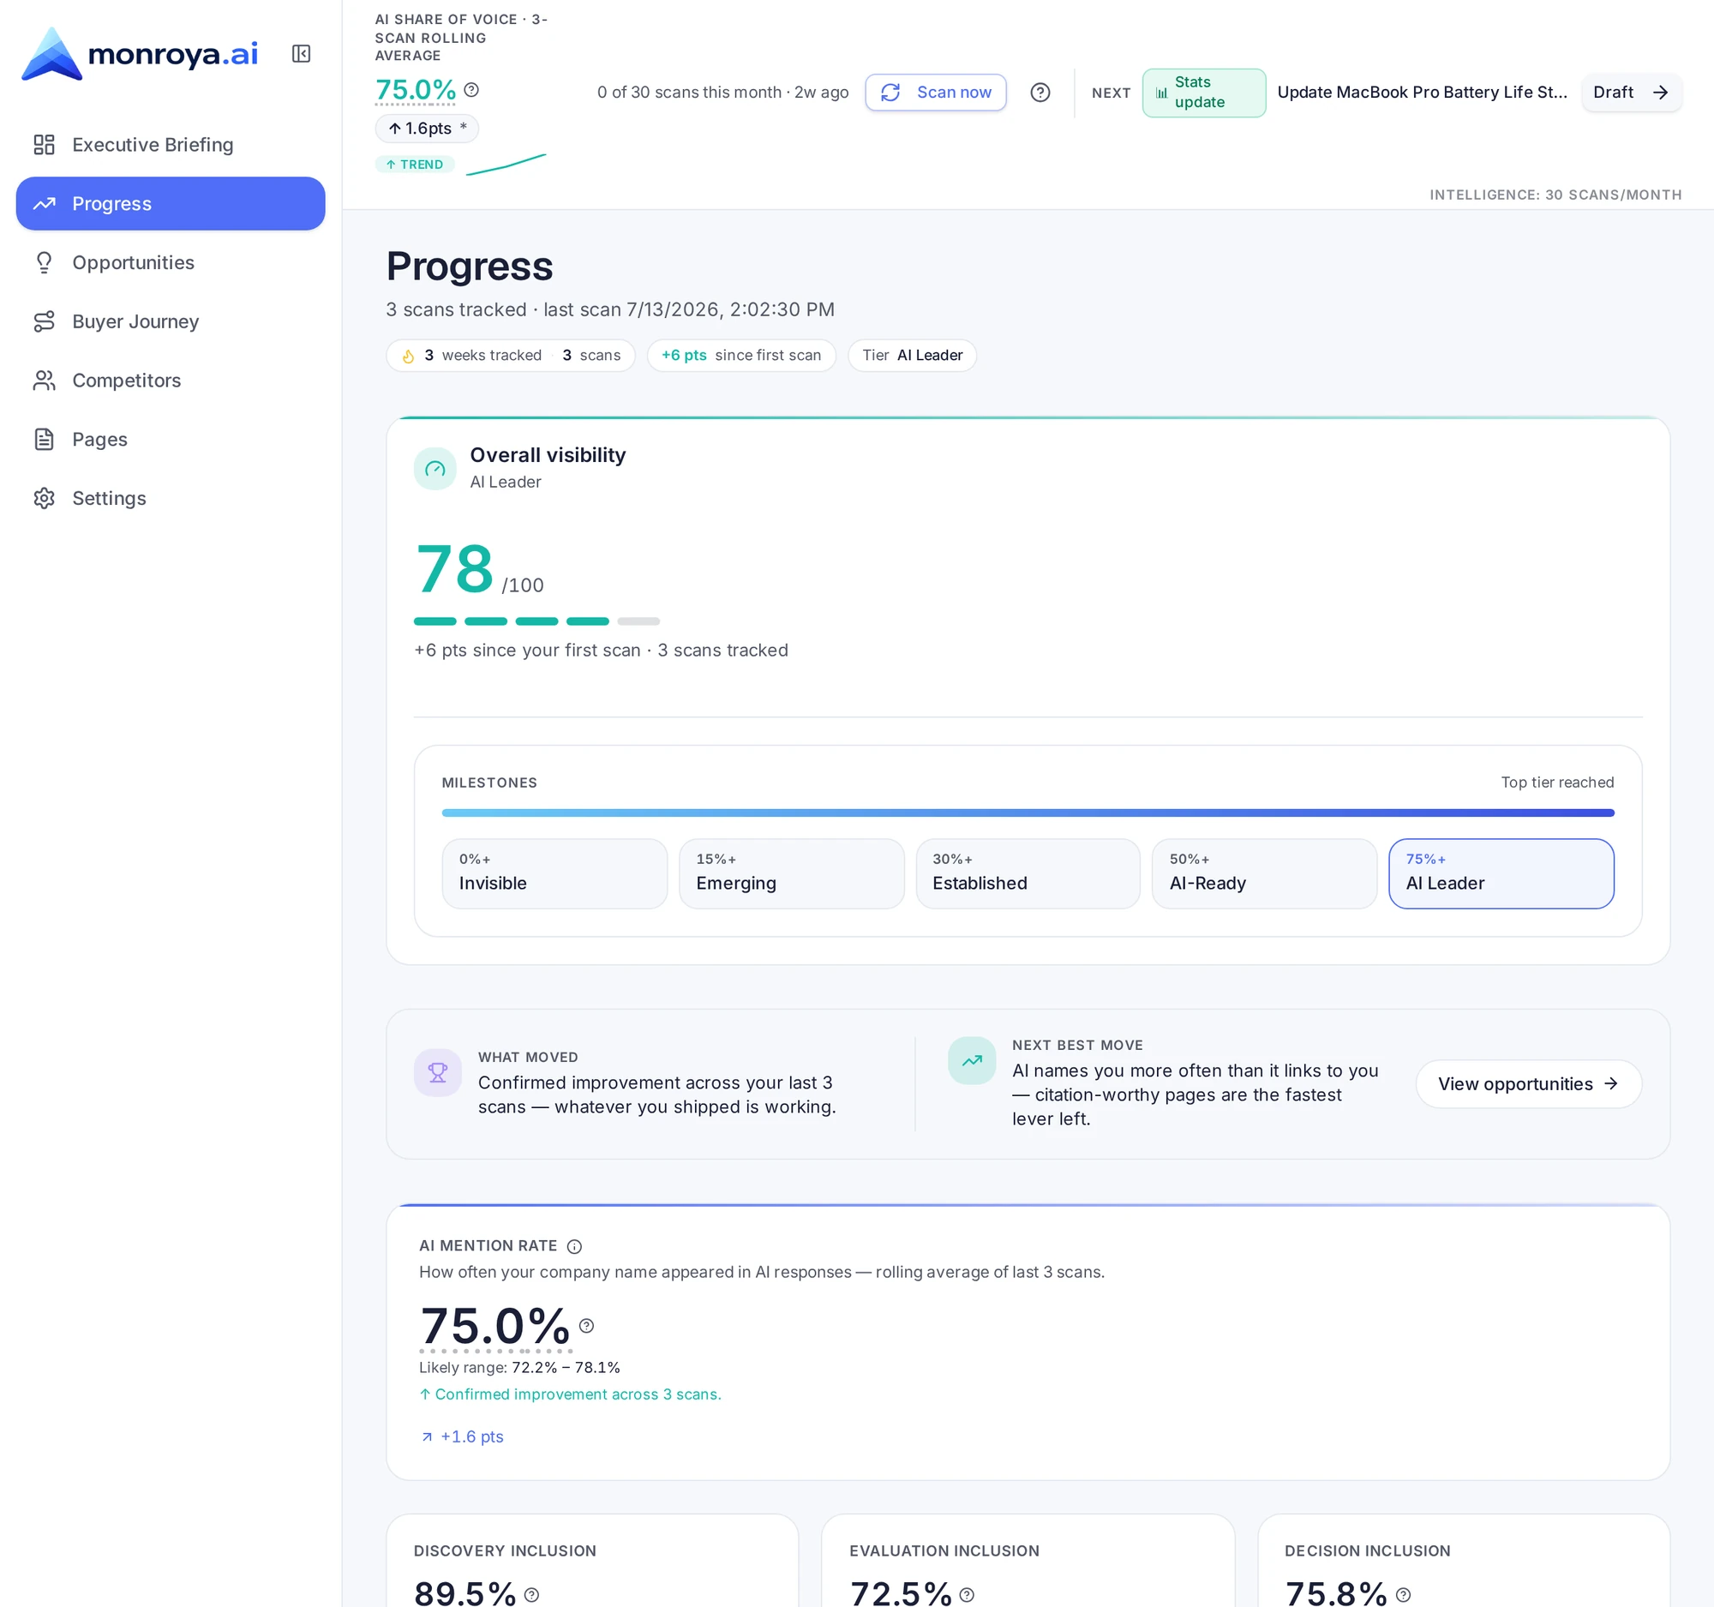
Task: Click the Competitors people icon
Action: [44, 381]
